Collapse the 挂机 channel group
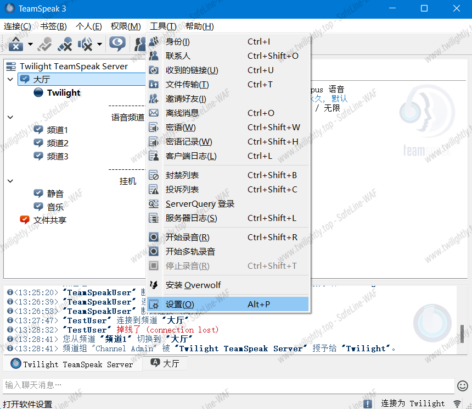 [10, 181]
